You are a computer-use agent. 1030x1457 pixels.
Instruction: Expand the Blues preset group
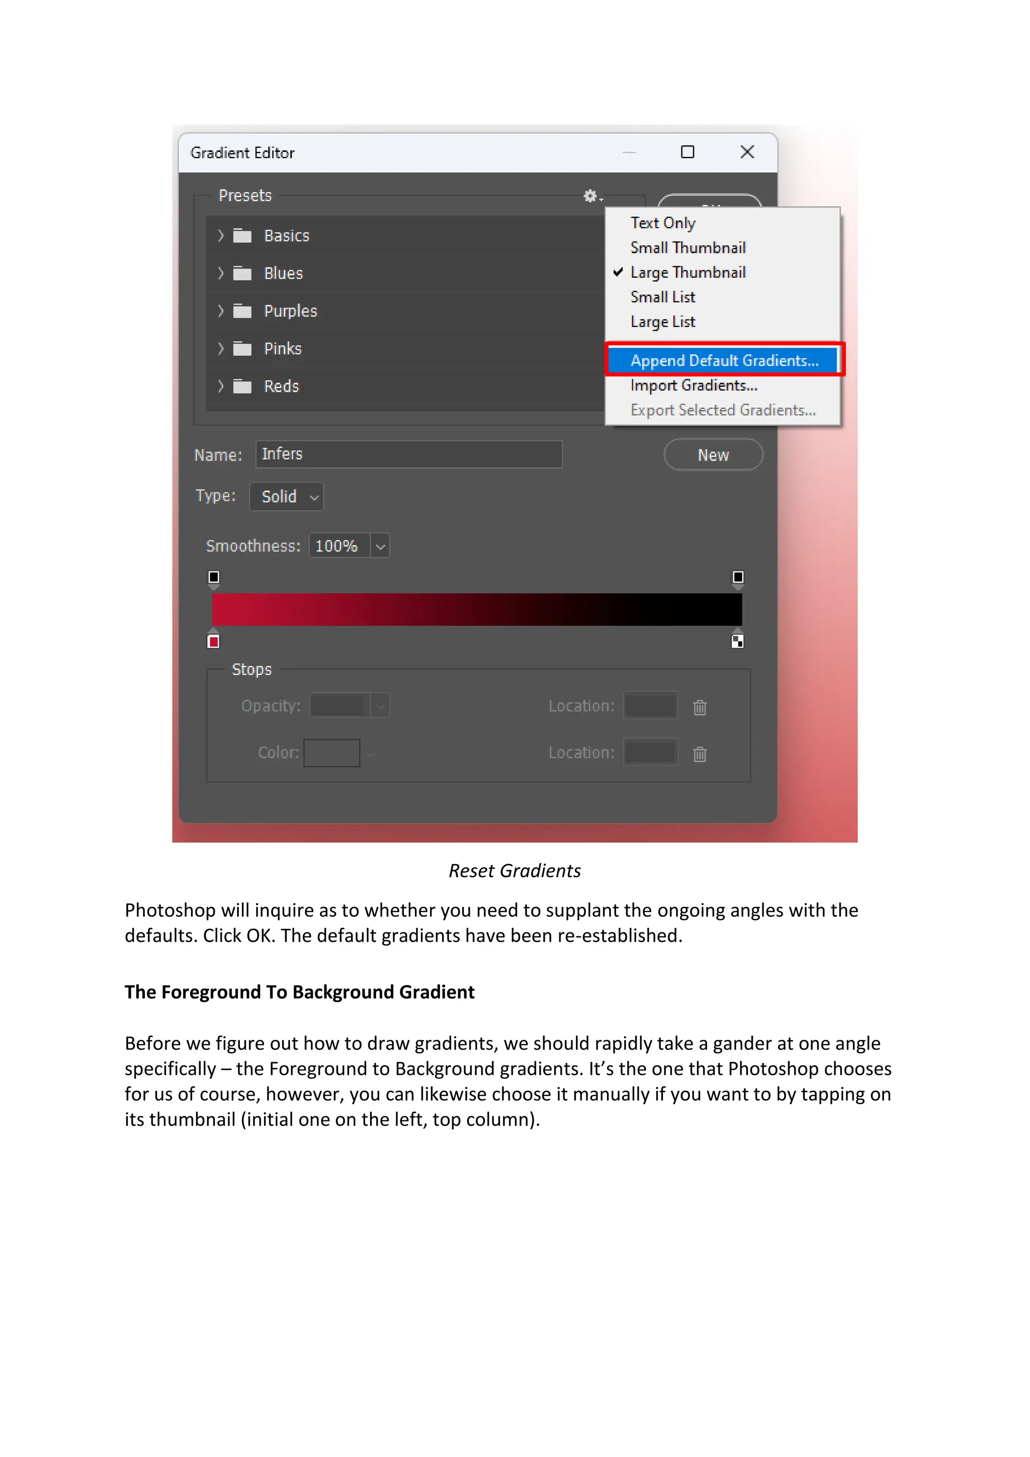tap(221, 274)
